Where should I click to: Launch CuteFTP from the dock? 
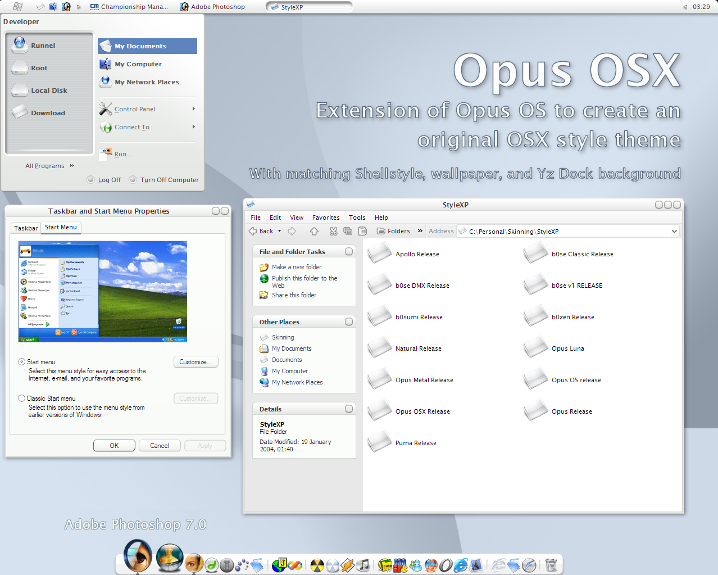pyautogui.click(x=385, y=565)
